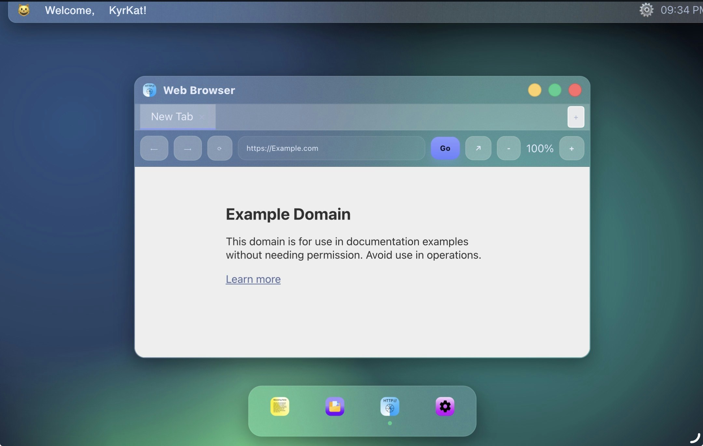Screen dimensions: 703x446
Task: Open a new tab with the + button
Action: click(x=575, y=117)
